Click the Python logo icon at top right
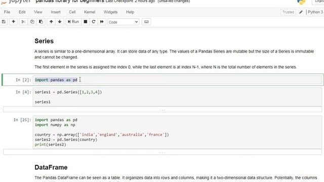 (301, 2)
